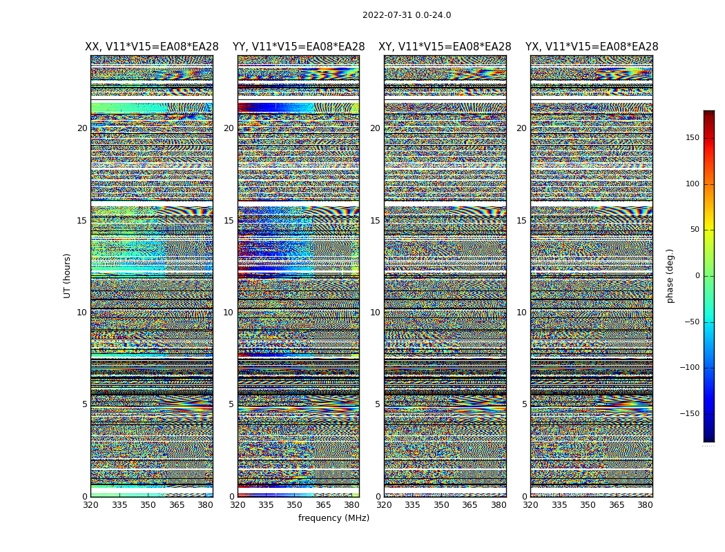Click the 320 MHz tick under XX plot
Screen dimensions: 725x552
tap(90, 505)
